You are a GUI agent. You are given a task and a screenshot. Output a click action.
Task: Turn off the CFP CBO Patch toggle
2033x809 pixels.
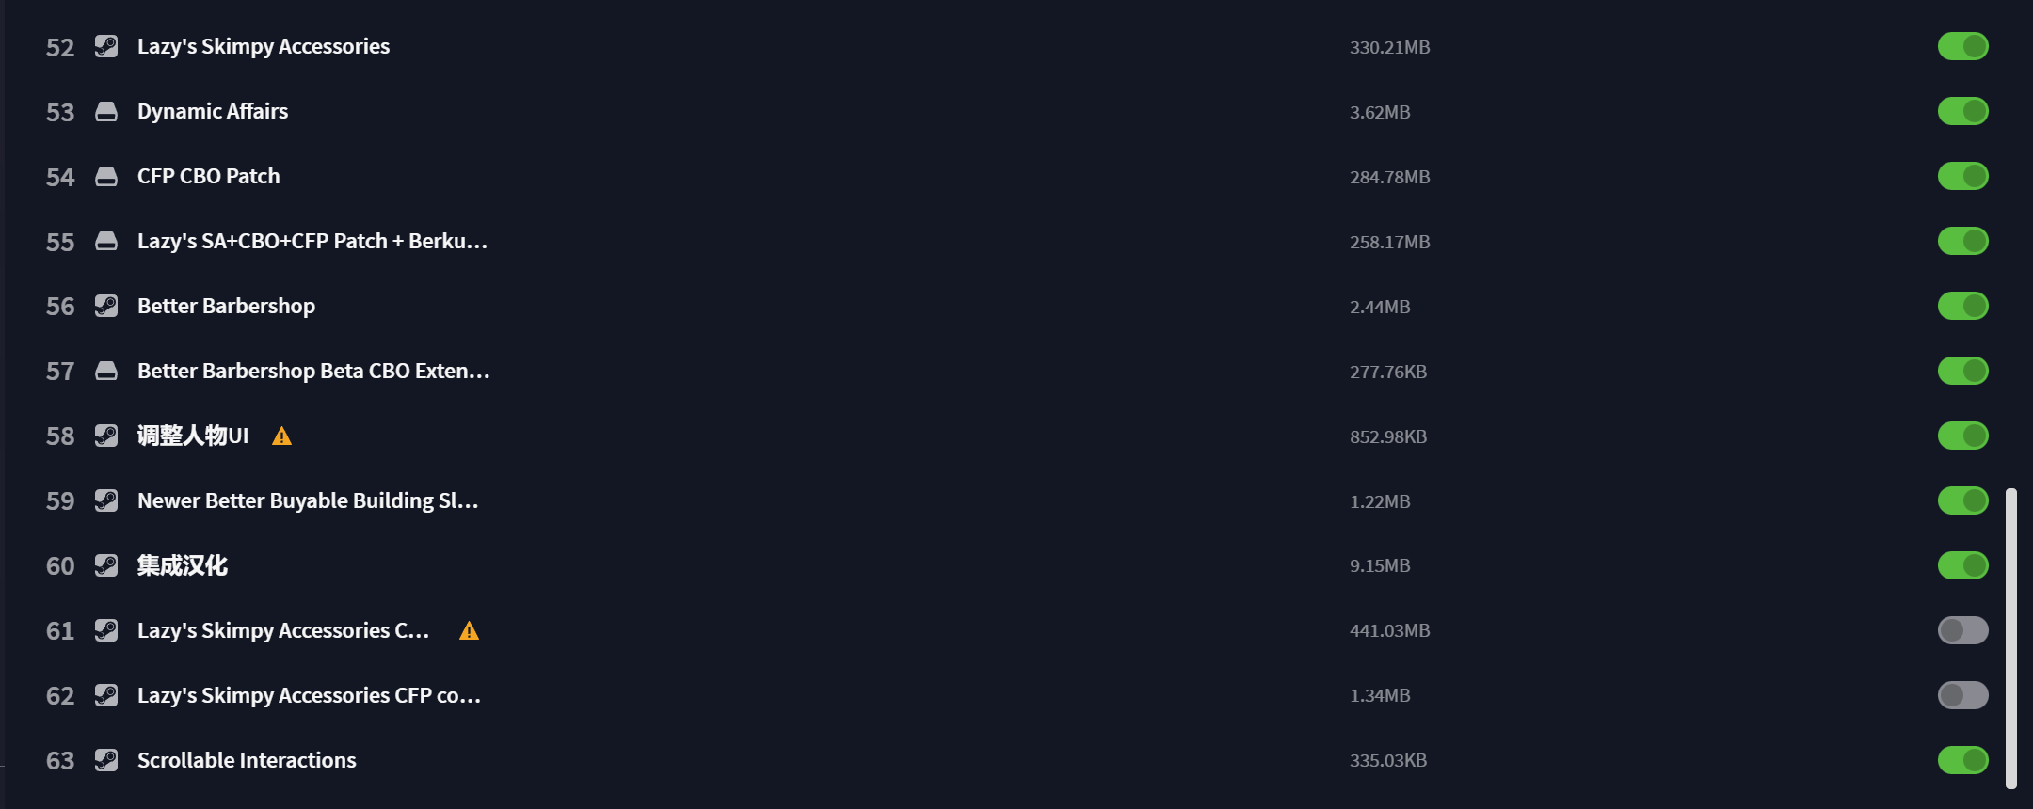tap(1962, 176)
